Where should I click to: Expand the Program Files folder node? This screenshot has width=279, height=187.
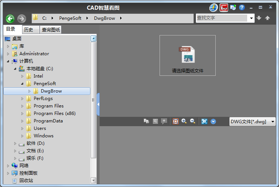coord(22,106)
